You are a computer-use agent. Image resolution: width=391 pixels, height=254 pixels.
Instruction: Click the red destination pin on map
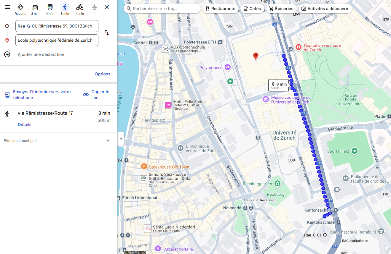pos(256,56)
